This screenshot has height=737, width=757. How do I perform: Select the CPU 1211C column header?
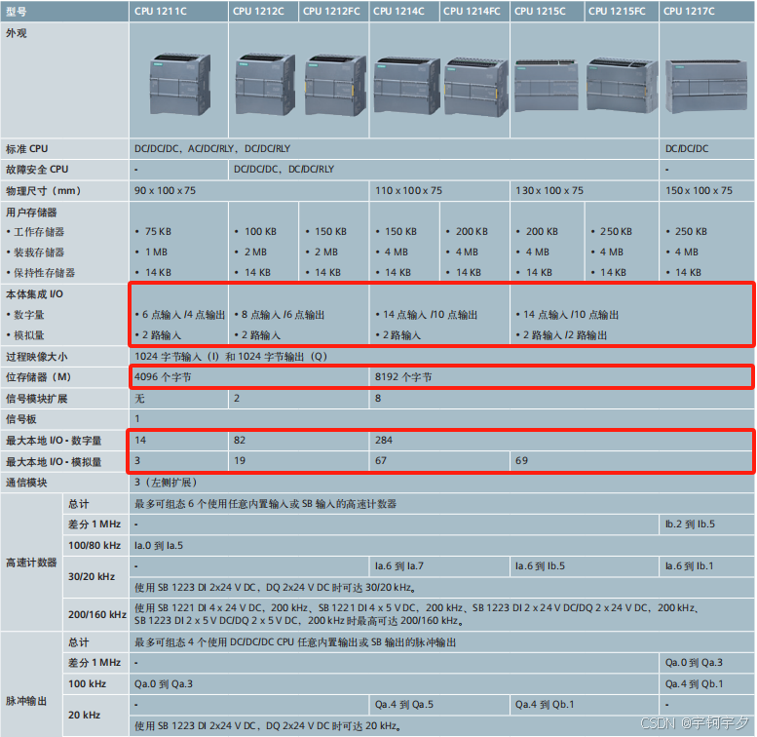(178, 11)
